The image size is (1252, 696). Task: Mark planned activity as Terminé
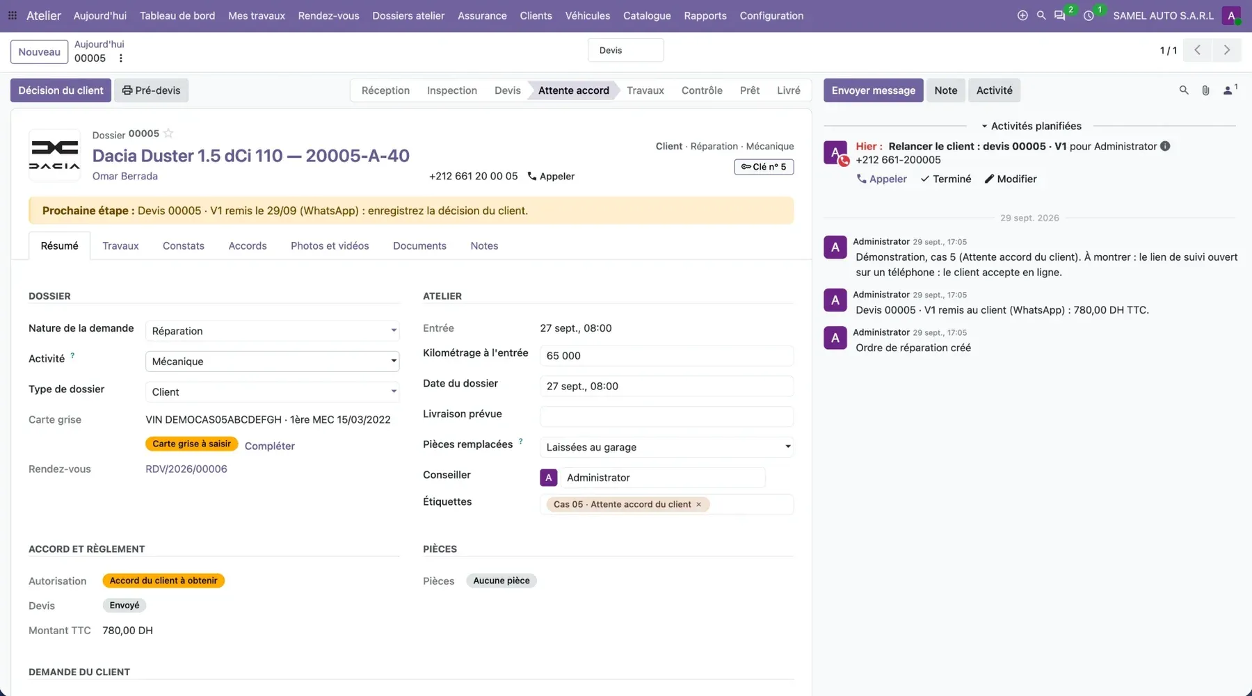[946, 179]
